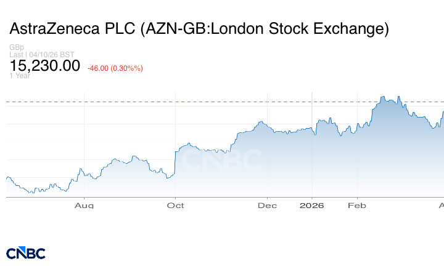Click the chart's highest peak after February
The width and height of the screenshot is (444, 277).
(x=384, y=97)
